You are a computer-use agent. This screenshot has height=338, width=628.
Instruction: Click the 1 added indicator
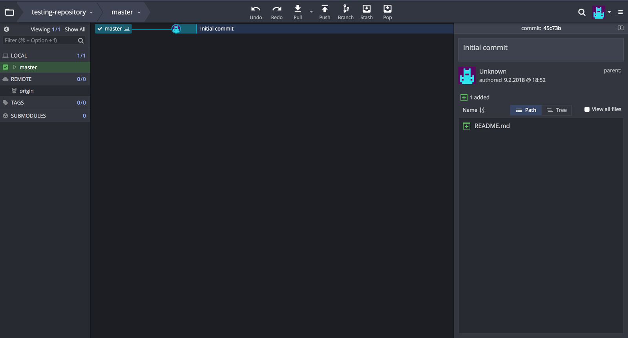(x=475, y=97)
